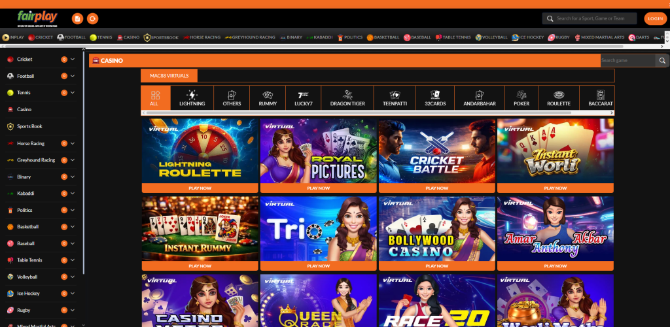Image resolution: width=670 pixels, height=327 pixels.
Task: Click the Baseball icon in sidebar
Action: tap(10, 243)
